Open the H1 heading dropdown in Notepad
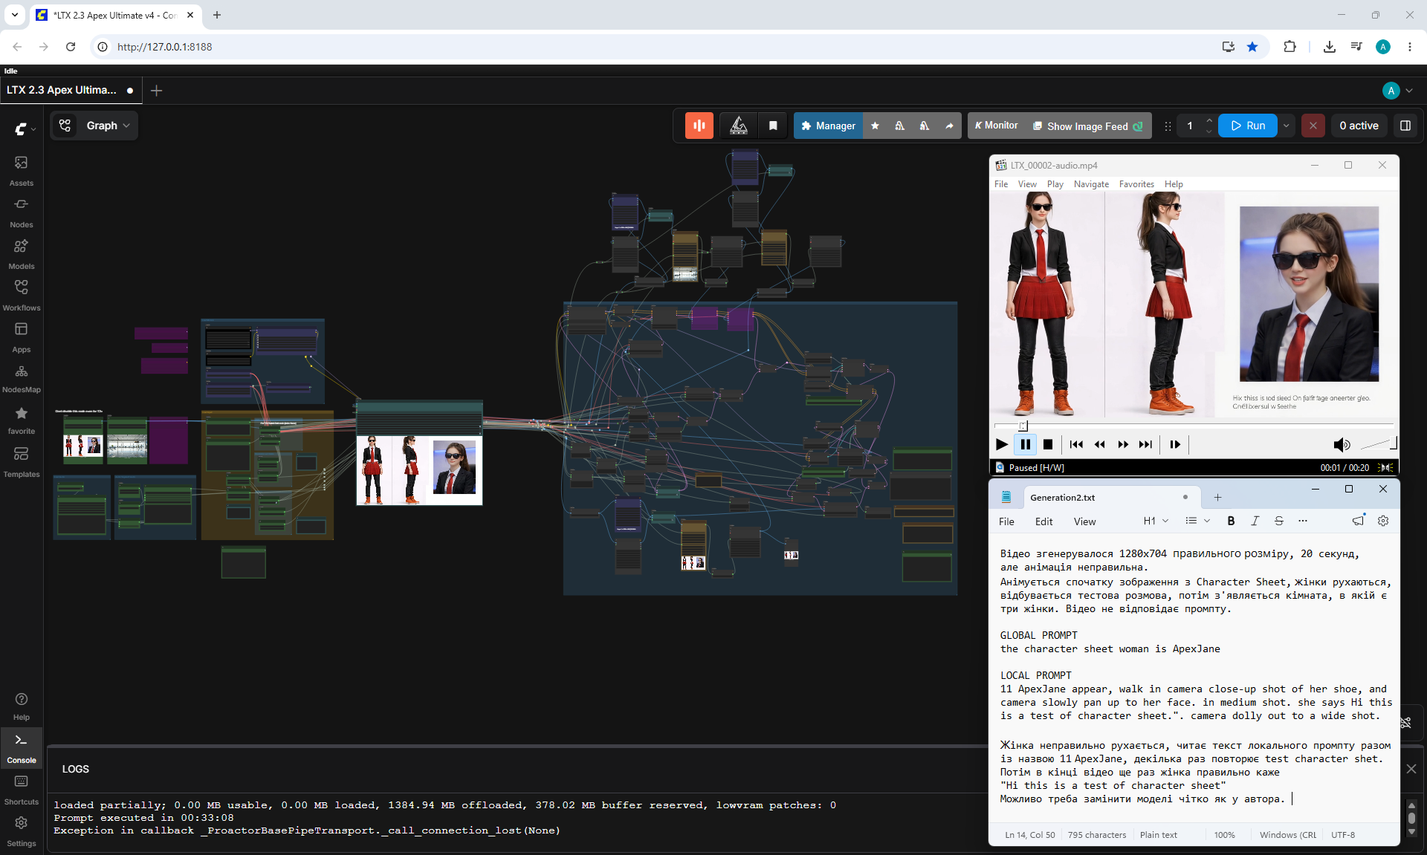This screenshot has height=855, width=1427. [x=1156, y=521]
